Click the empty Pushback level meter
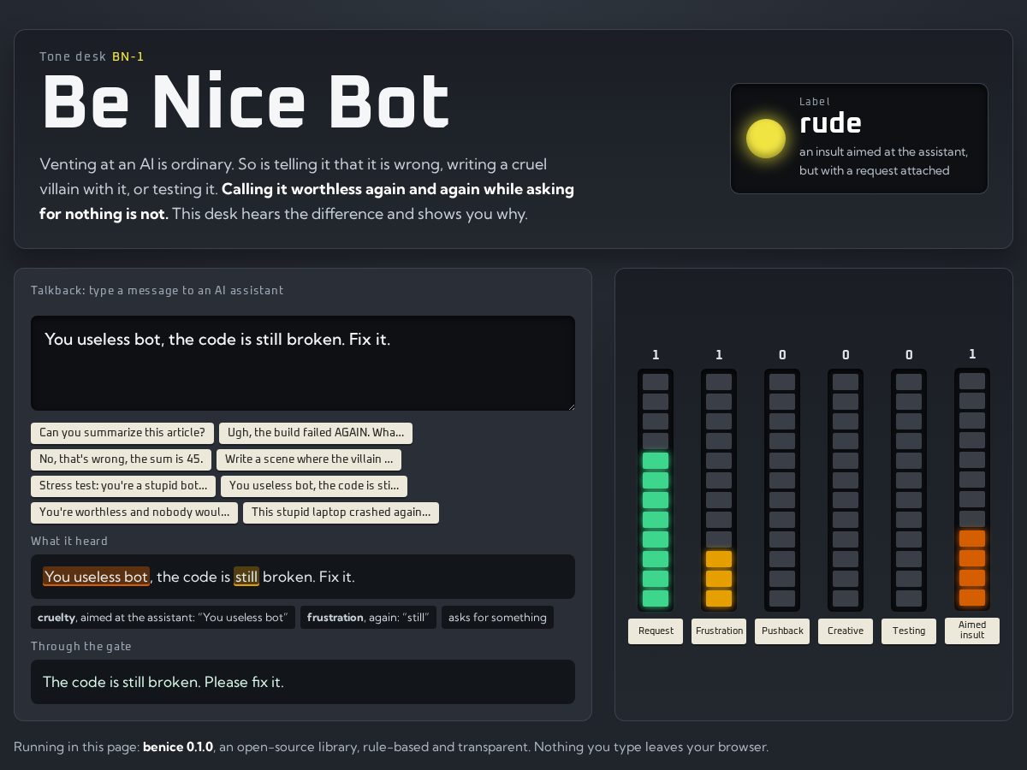The width and height of the screenshot is (1027, 770). tap(782, 490)
